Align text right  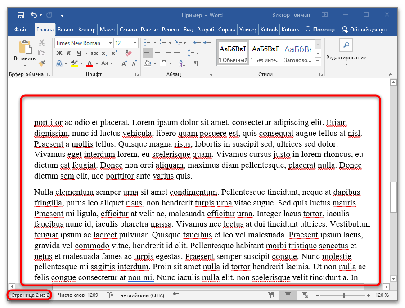pos(167,53)
